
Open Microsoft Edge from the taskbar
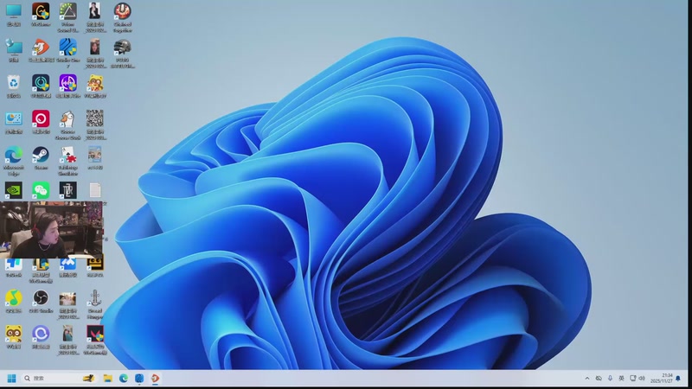124,379
